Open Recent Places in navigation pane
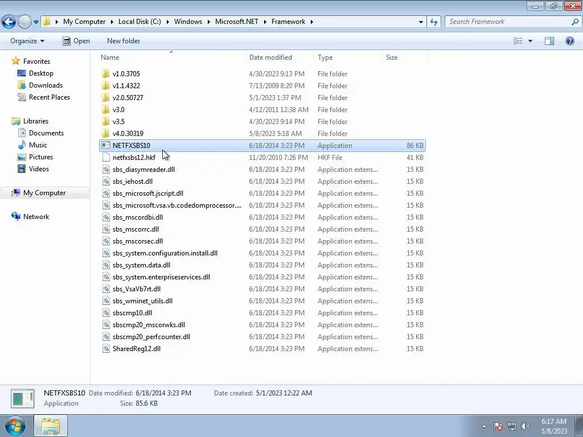 tap(50, 97)
